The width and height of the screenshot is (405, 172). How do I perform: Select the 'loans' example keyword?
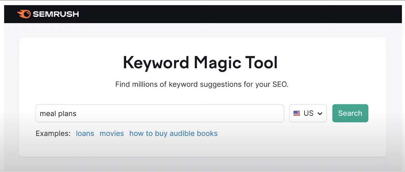tap(85, 133)
